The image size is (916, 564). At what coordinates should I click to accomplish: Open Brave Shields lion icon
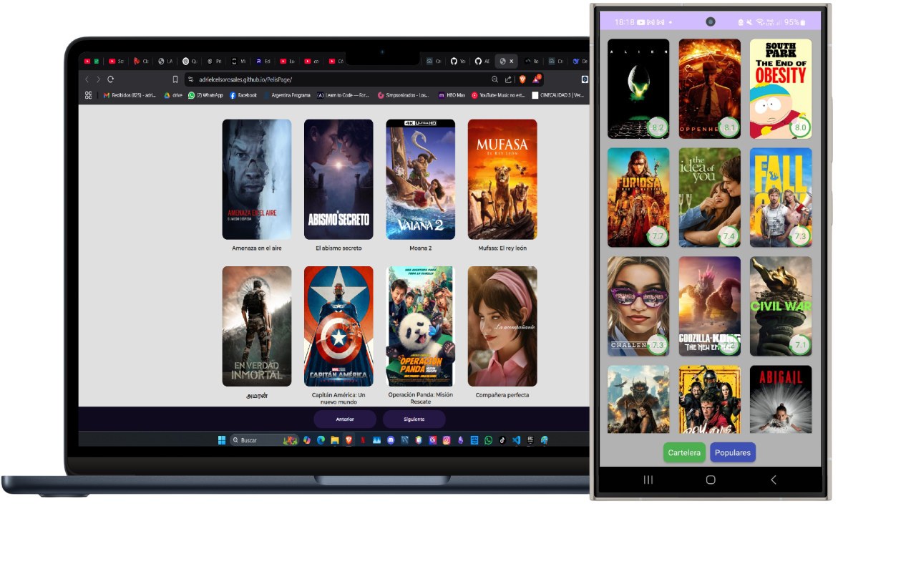[522, 79]
